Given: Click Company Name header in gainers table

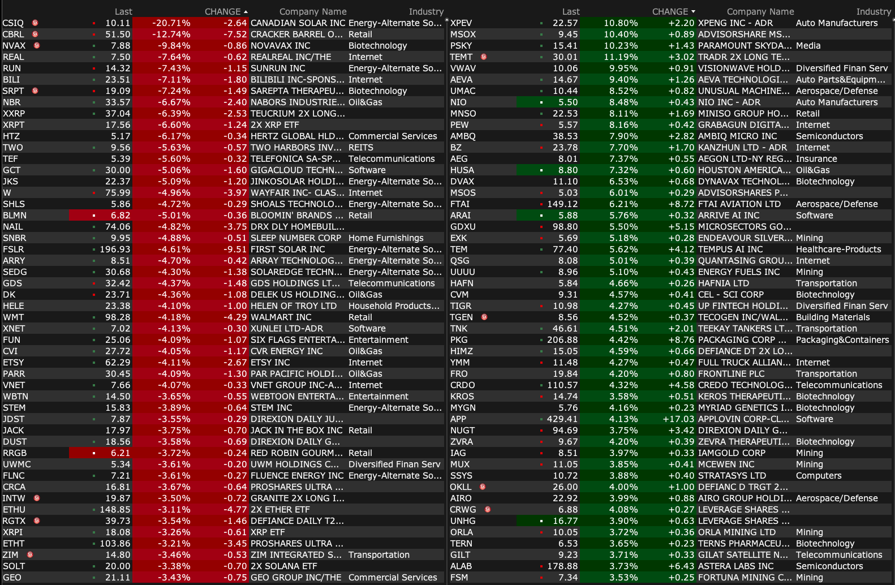Looking at the screenshot, I should click(x=760, y=12).
